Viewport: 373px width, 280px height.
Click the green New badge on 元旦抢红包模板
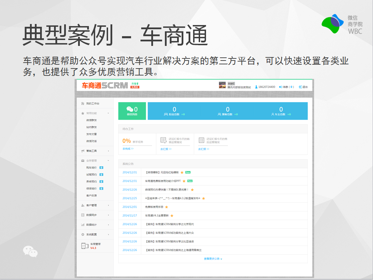point(188,172)
